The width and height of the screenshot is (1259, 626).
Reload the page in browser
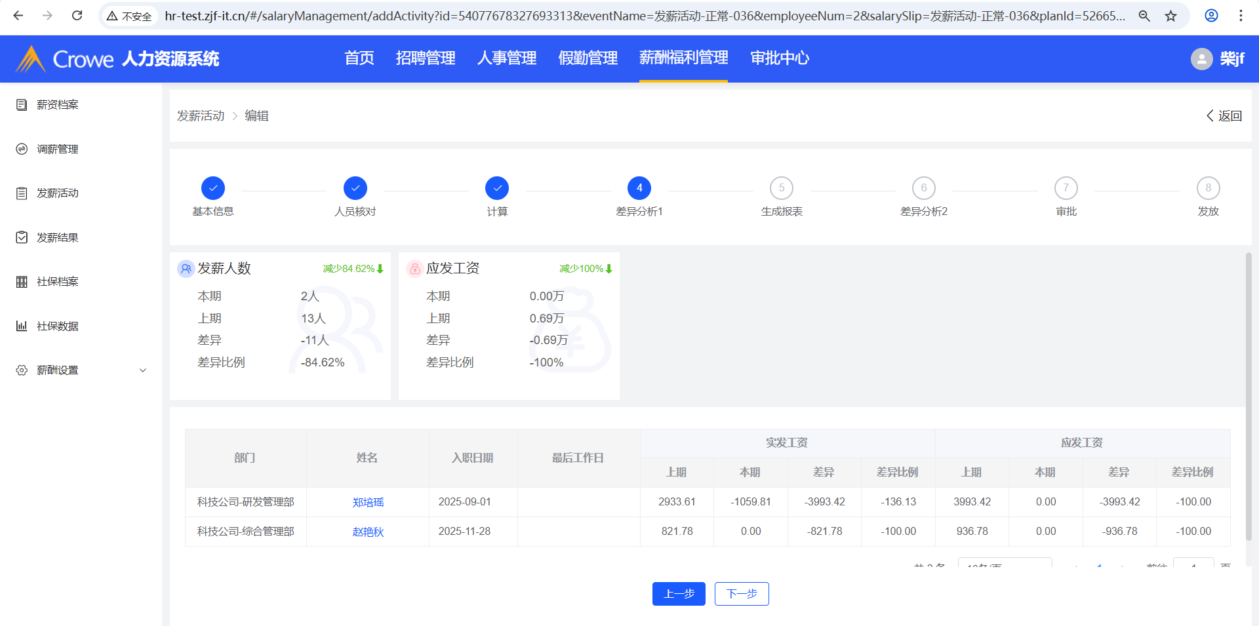(77, 16)
